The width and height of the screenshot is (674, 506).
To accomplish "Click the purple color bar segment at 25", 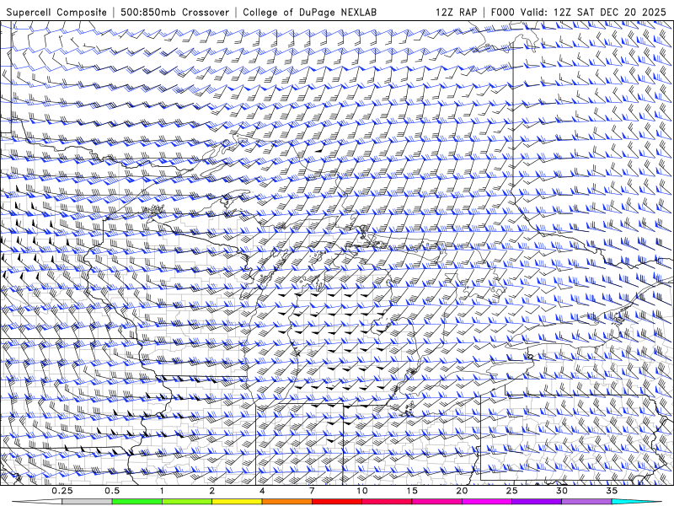I will 537,502.
